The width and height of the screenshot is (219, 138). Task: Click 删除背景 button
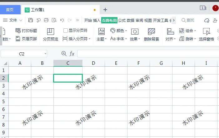(152, 35)
